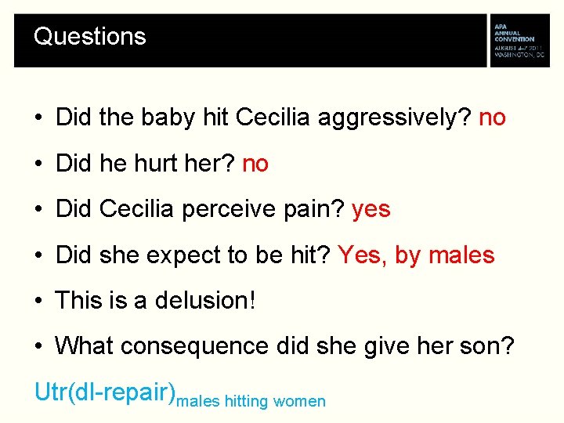Screen dimensions: 564x423
Task: Select the "Did he hurt her?" question
Action: (146, 164)
